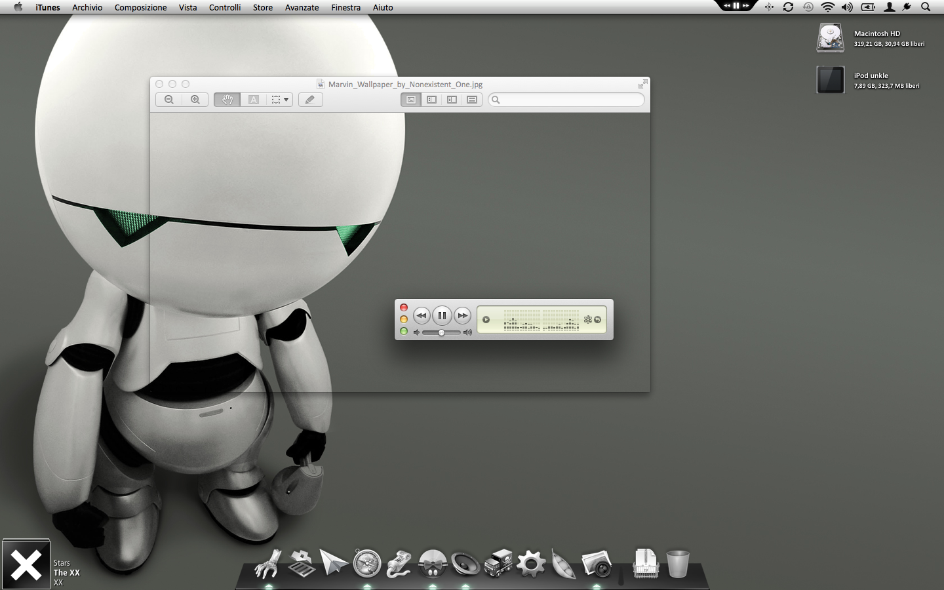
Task: Switch Preview to content-only view
Action: (411, 100)
